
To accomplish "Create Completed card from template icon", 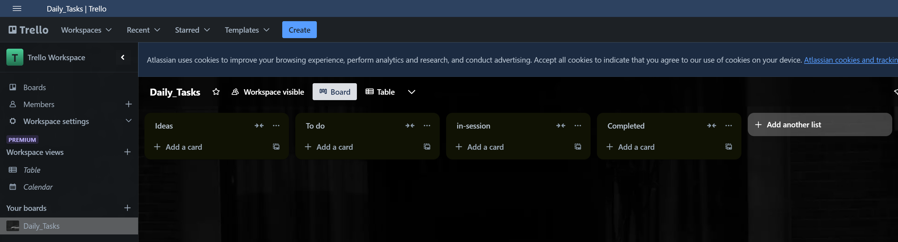I will 729,147.
